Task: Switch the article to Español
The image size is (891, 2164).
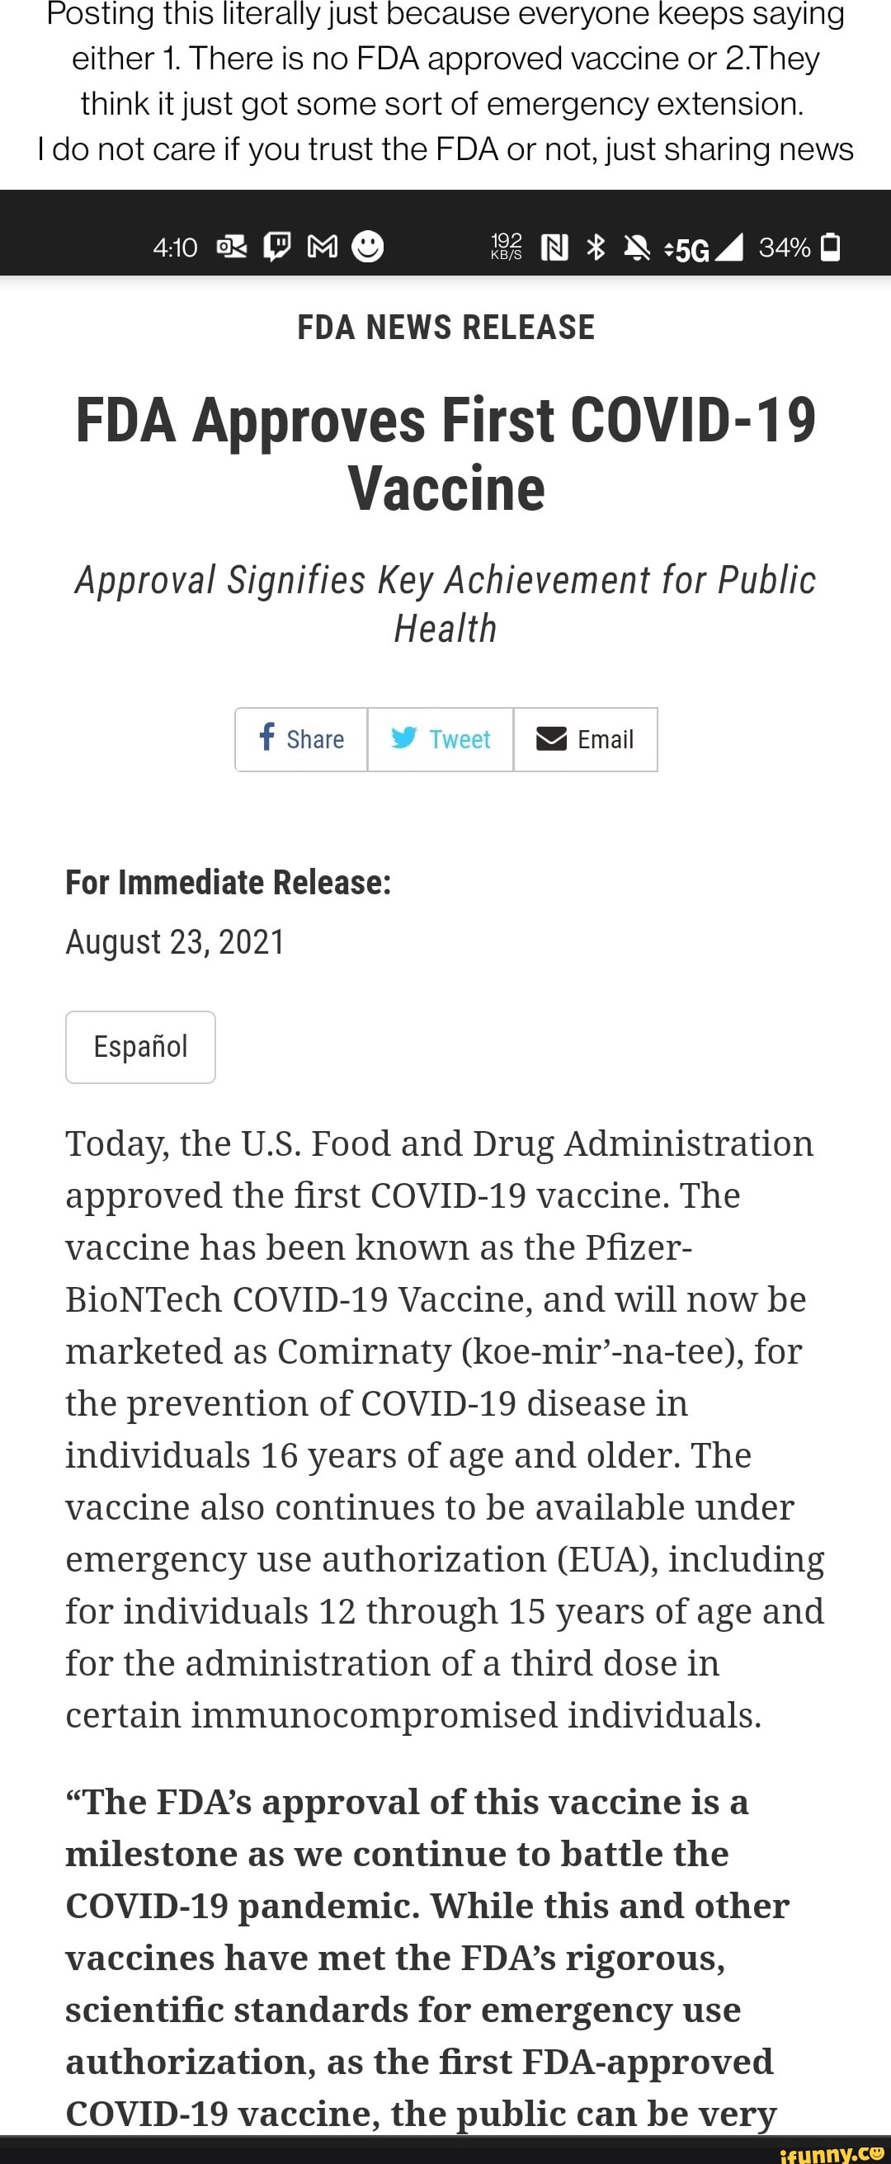Action: coord(140,1046)
